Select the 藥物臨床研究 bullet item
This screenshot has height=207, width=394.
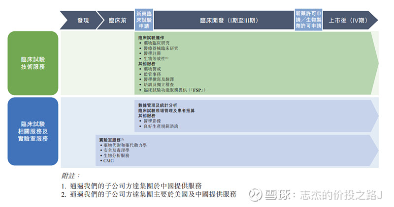(x=158, y=43)
